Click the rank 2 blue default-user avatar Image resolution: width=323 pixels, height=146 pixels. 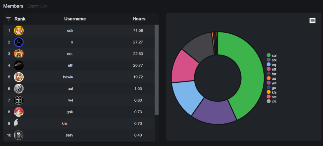19,42
